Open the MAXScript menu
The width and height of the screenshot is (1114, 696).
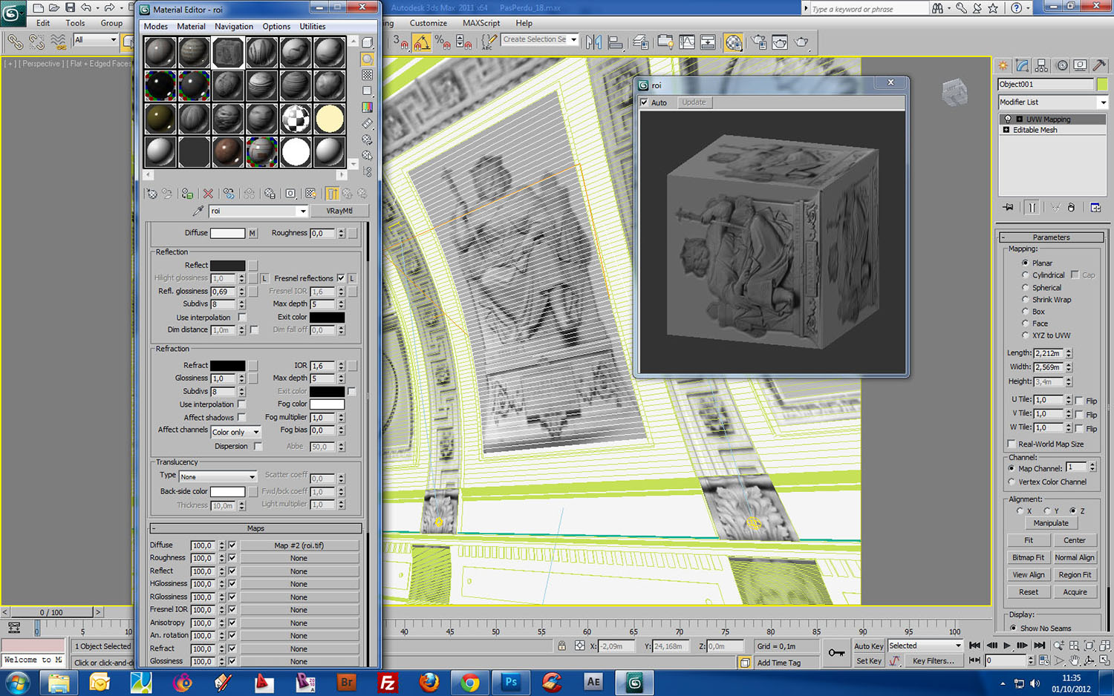coord(481,23)
